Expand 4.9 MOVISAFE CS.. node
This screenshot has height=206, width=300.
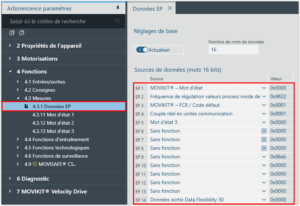[18, 164]
